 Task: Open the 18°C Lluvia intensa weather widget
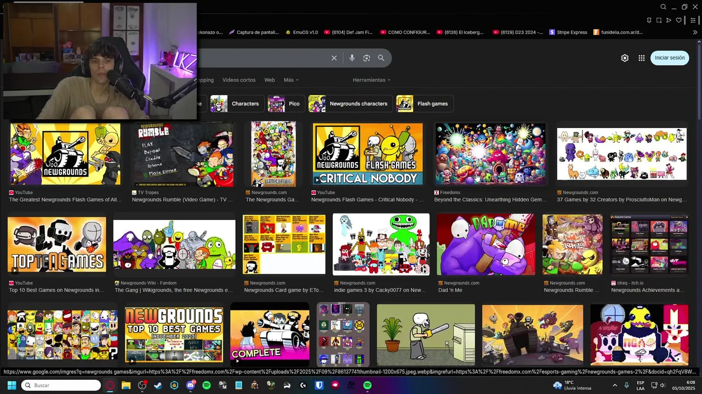click(573, 385)
